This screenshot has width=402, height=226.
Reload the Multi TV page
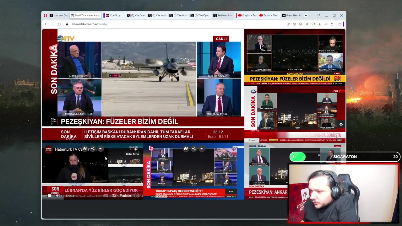click(59, 24)
